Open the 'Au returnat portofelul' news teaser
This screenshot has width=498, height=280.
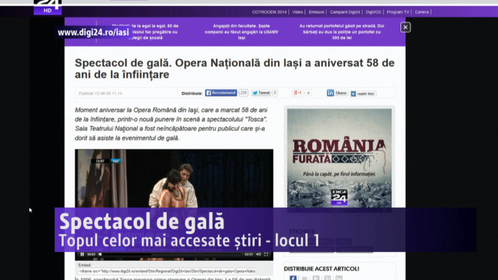click(342, 32)
